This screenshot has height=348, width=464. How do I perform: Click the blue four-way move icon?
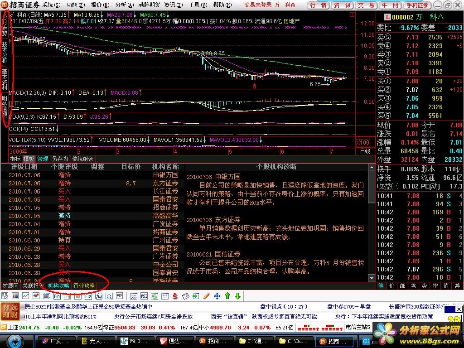[x=217, y=296]
